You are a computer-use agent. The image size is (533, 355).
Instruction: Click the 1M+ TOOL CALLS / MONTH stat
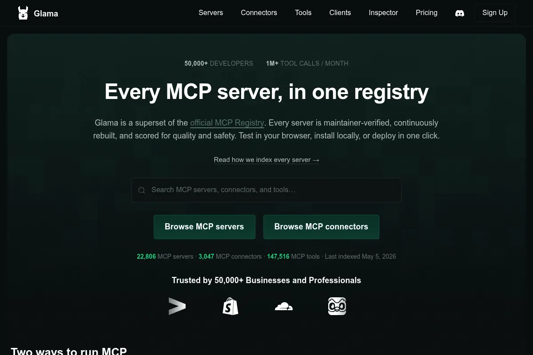pos(307,63)
